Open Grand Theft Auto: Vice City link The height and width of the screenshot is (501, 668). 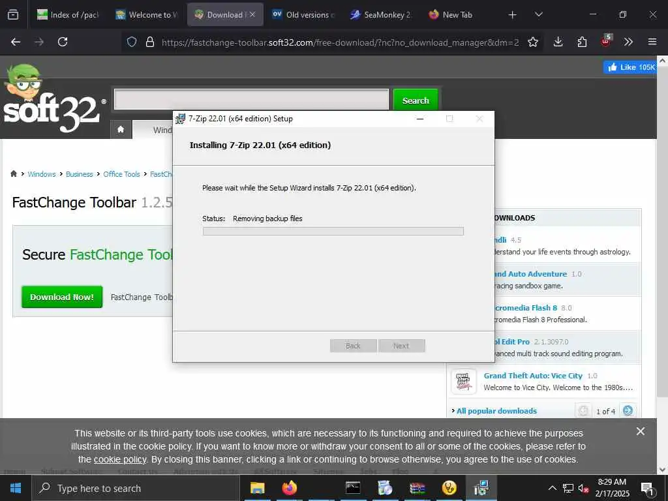pos(533,376)
